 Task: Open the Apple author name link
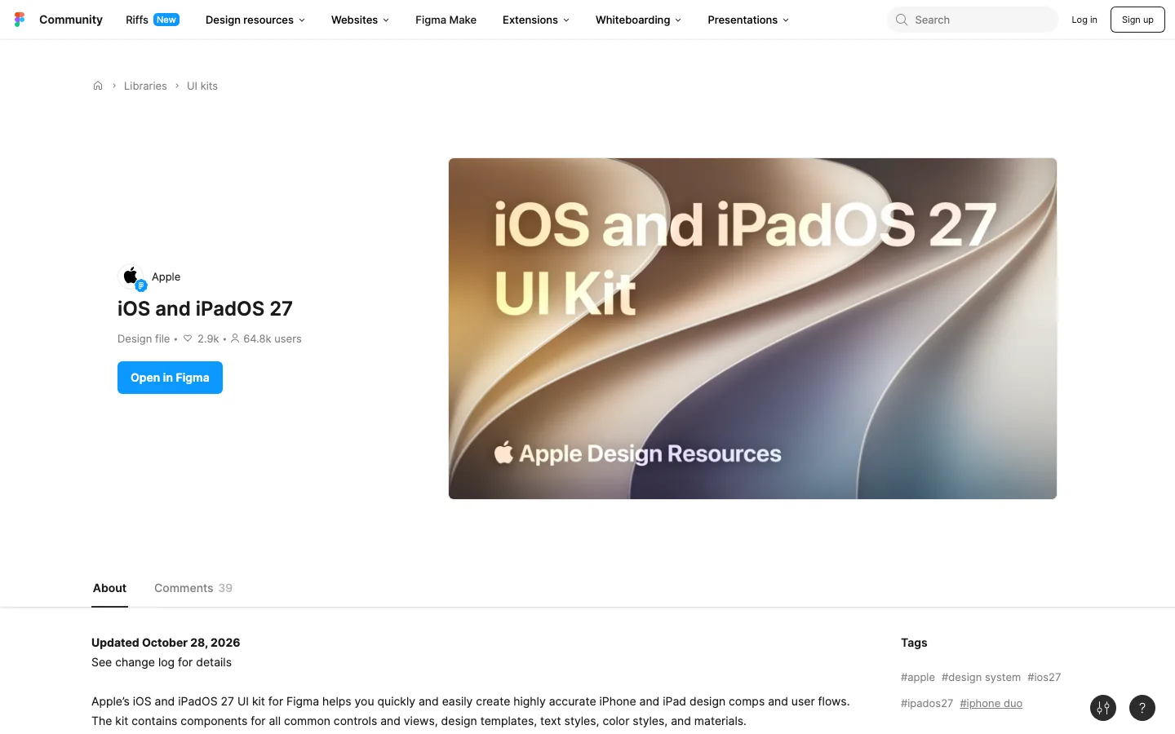pyautogui.click(x=166, y=276)
